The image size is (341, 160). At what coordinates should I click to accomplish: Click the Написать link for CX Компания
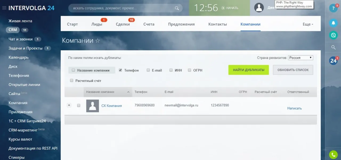pos(294,108)
